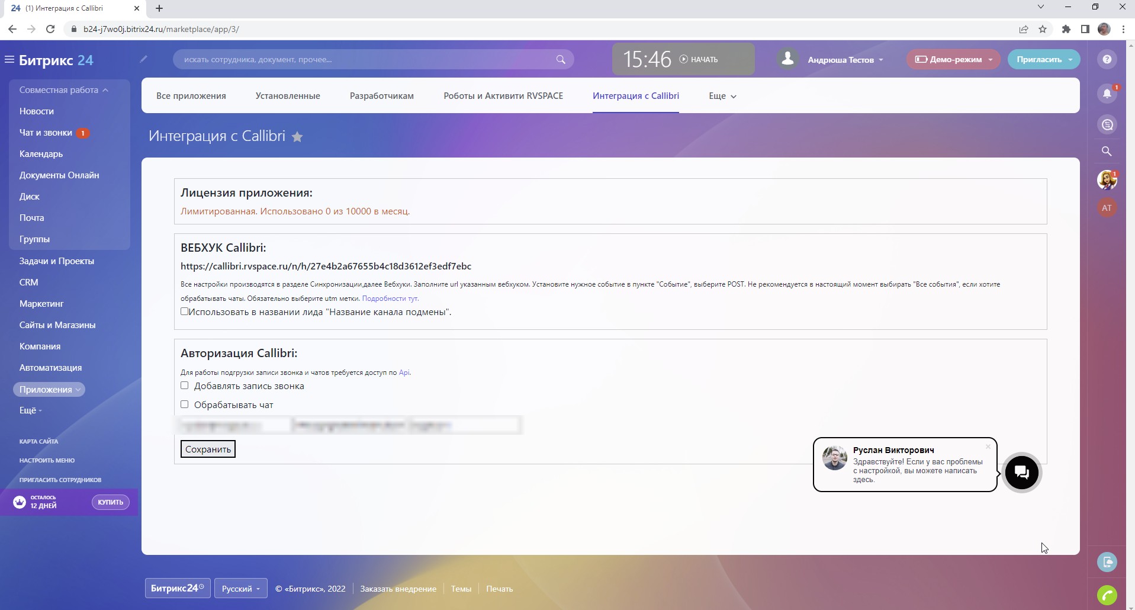This screenshot has width=1135, height=610.
Task: Click the pencil edit icon near logo
Action: click(143, 59)
